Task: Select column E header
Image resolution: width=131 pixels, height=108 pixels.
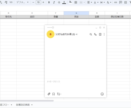Action: pyautogui.click(x=32, y=13)
